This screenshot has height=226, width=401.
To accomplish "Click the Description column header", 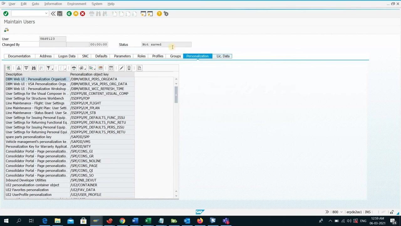I will 37,74.
